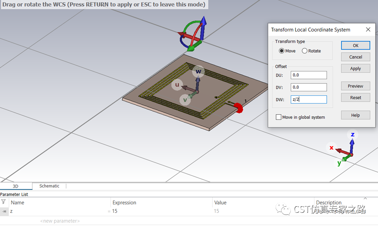
Task: Select parameter name cell 'z'
Action: click(x=60, y=211)
